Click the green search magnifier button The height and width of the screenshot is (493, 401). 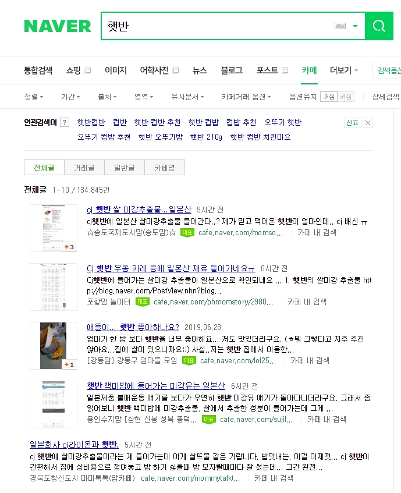[x=379, y=26]
